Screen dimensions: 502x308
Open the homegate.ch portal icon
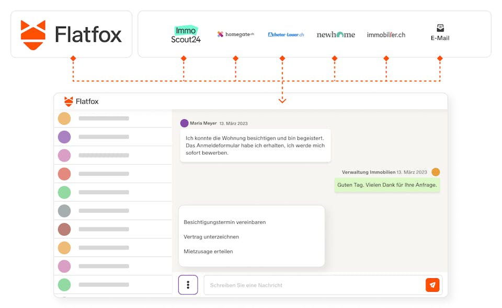[235, 34]
